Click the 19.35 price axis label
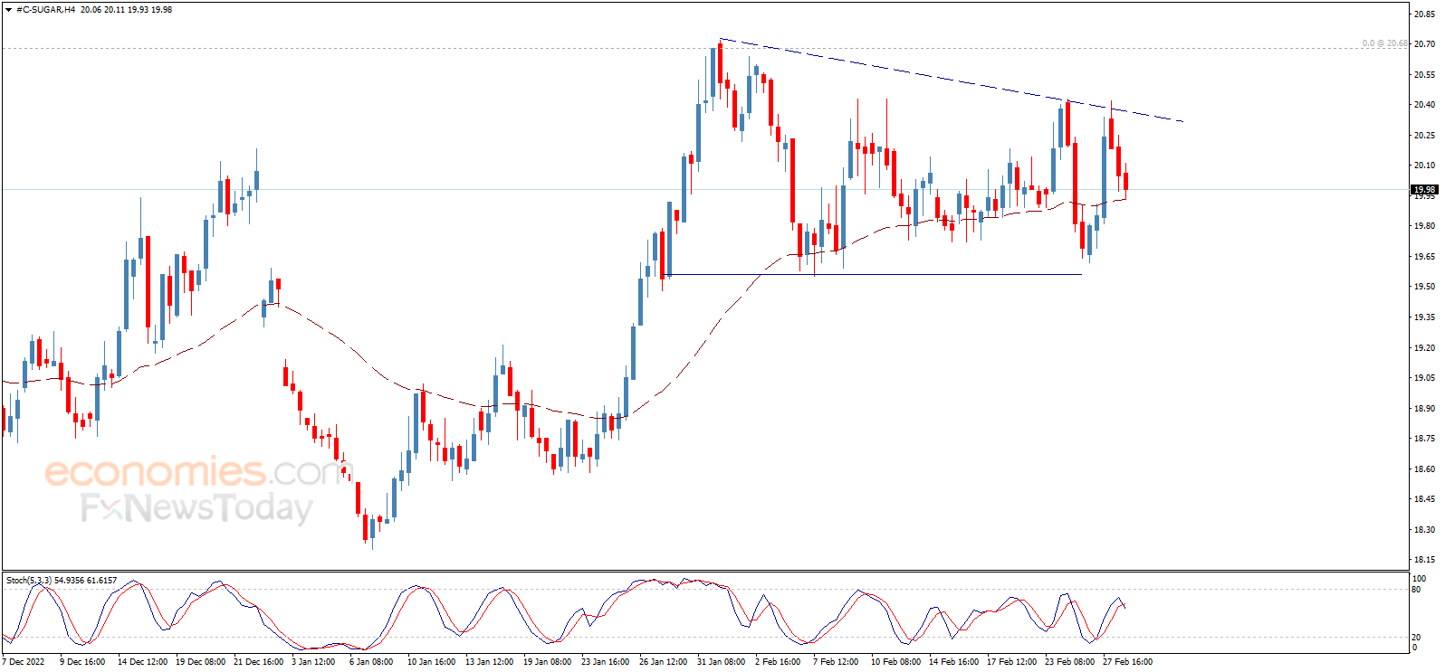The height and width of the screenshot is (672, 1445). 1424,317
